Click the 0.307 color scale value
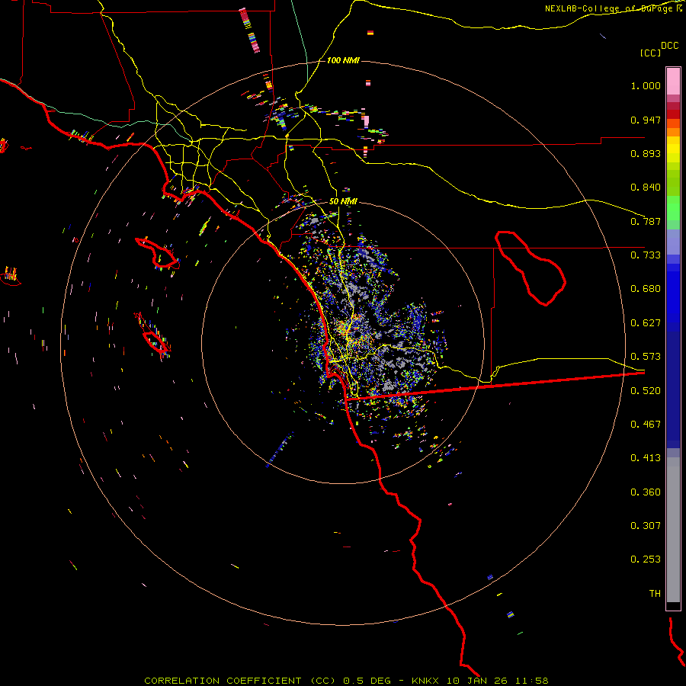 click(x=646, y=526)
